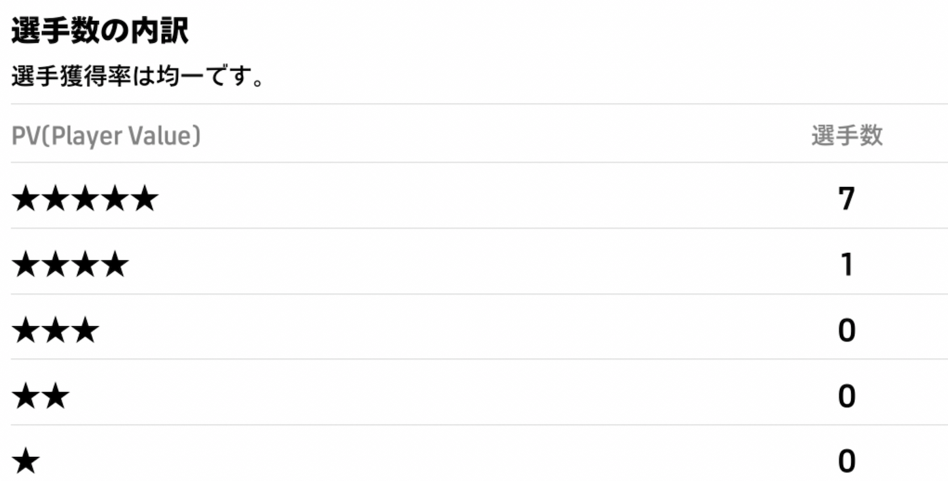The width and height of the screenshot is (948, 481).
Task: Click the first star in five-star row
Action: tap(26, 199)
